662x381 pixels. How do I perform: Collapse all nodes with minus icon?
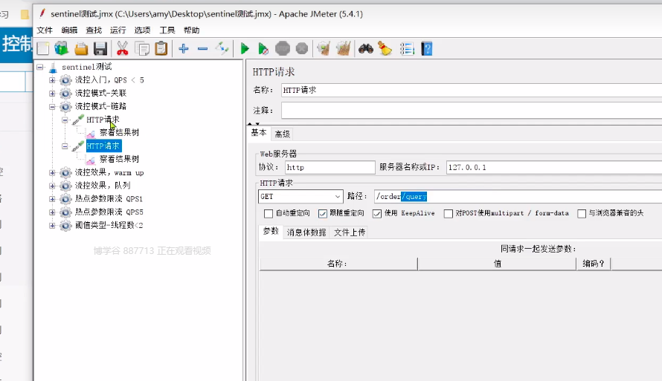coord(202,49)
